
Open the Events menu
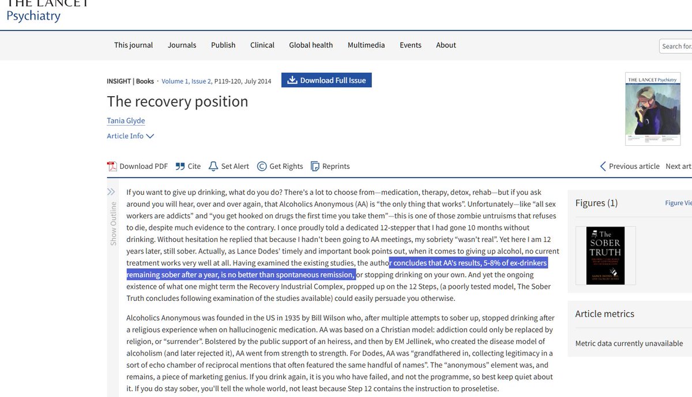(x=411, y=45)
